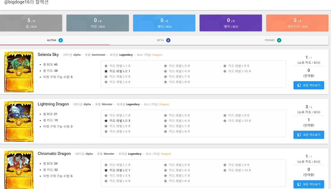The width and height of the screenshot is (331, 189).
Task: View all cards for Selenia Sky
Action: (x=309, y=85)
